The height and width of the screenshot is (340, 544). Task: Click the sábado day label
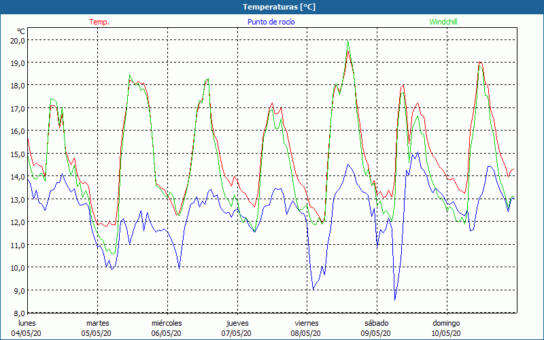(x=377, y=323)
